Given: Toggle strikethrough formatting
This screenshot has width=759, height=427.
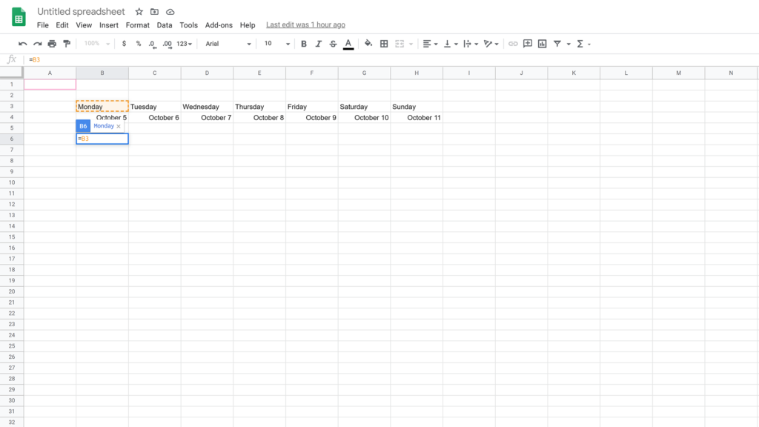Looking at the screenshot, I should coord(333,44).
